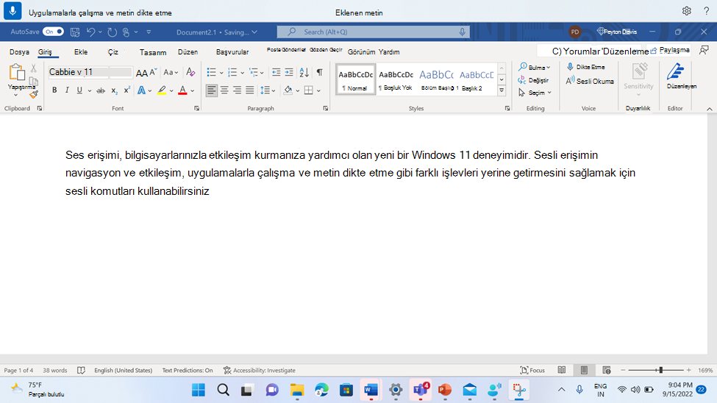717x403 pixels.
Task: Click the font name box
Action: pos(78,72)
